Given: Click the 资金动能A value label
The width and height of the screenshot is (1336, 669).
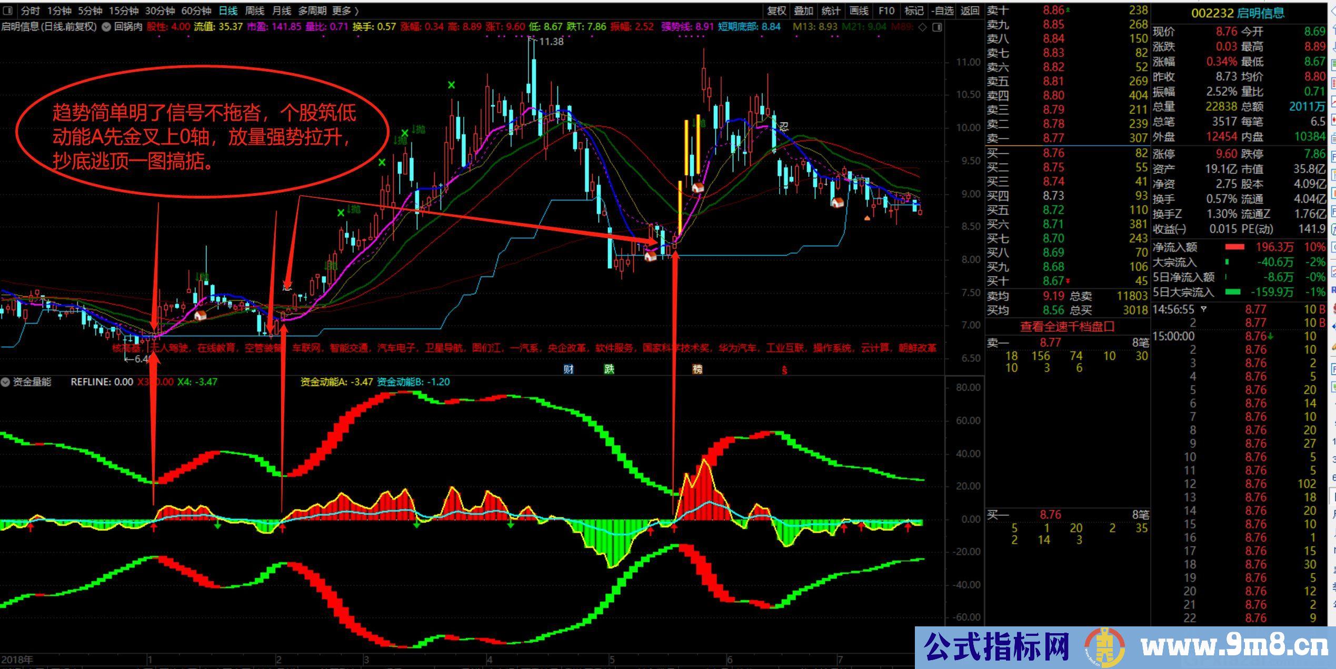Looking at the screenshot, I should [x=336, y=382].
